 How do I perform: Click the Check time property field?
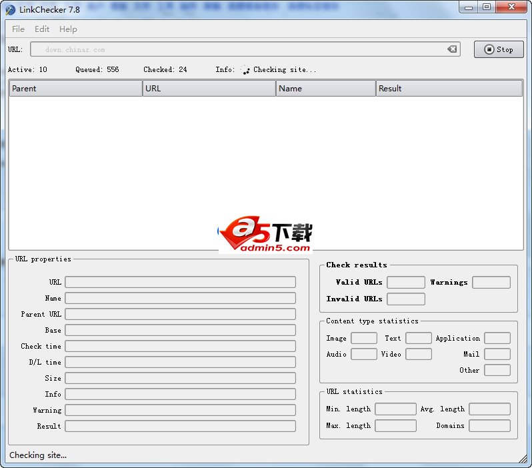[x=180, y=346]
